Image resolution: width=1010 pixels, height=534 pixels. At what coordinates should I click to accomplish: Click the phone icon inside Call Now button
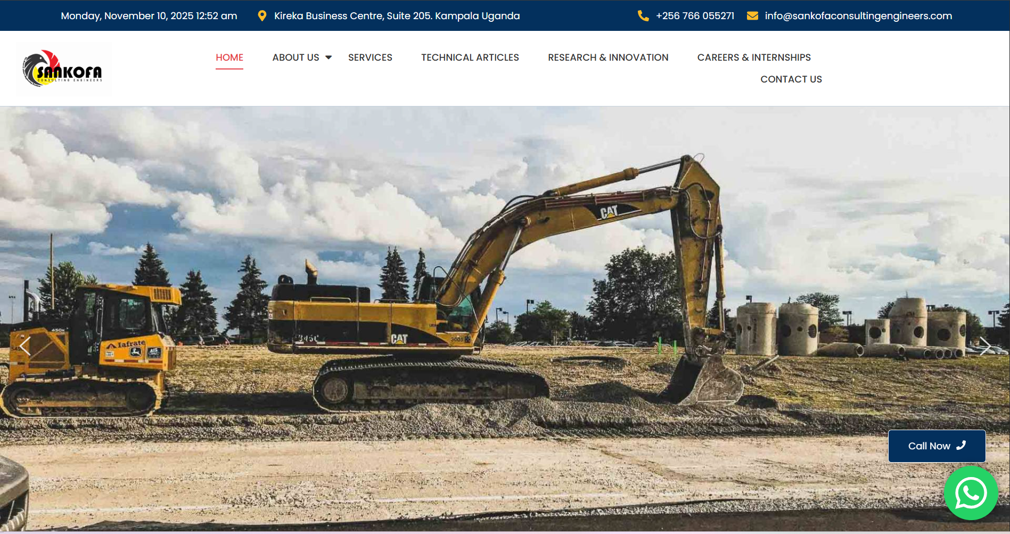(962, 446)
